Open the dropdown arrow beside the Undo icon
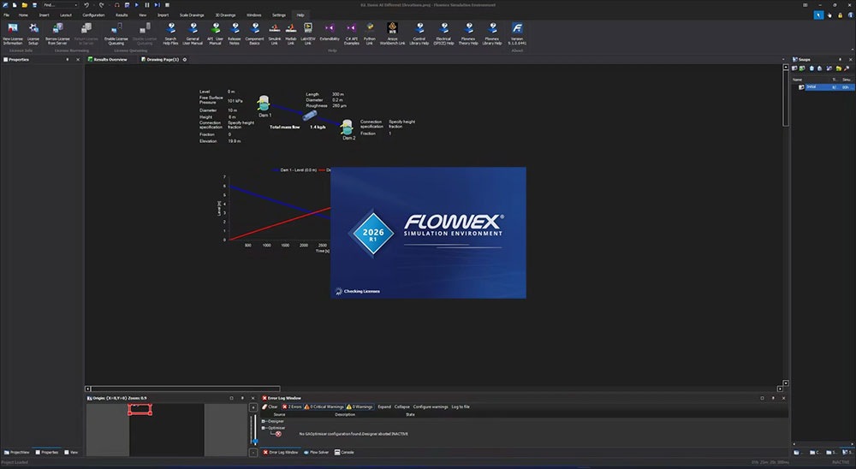The width and height of the screenshot is (856, 469). (x=94, y=5)
